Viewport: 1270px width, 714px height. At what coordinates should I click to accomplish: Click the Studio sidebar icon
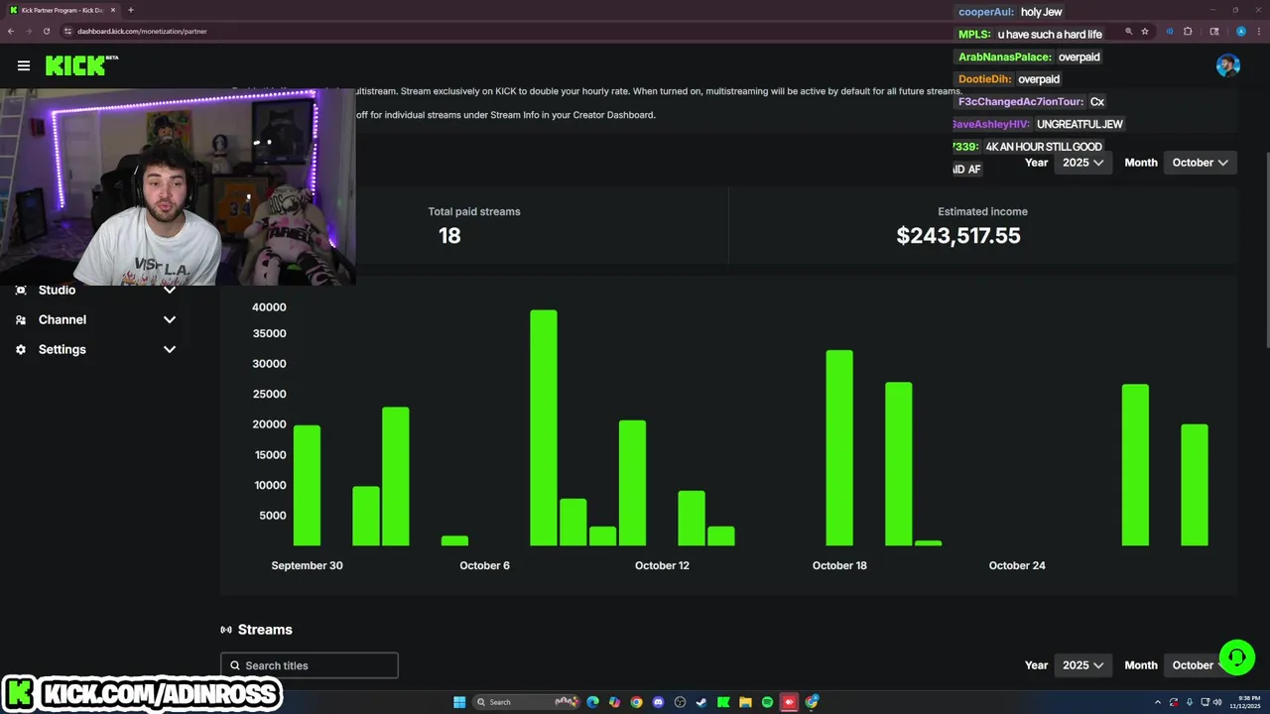click(x=21, y=290)
